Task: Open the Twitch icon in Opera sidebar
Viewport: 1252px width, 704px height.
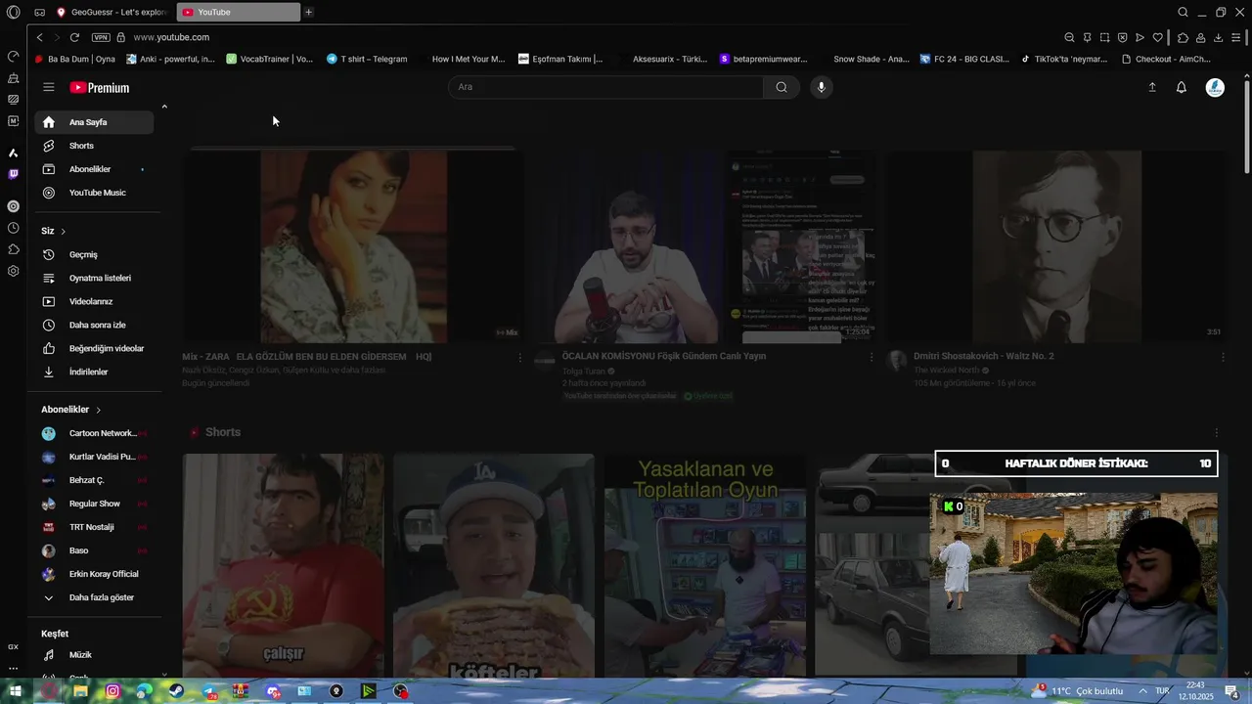Action: 13,174
